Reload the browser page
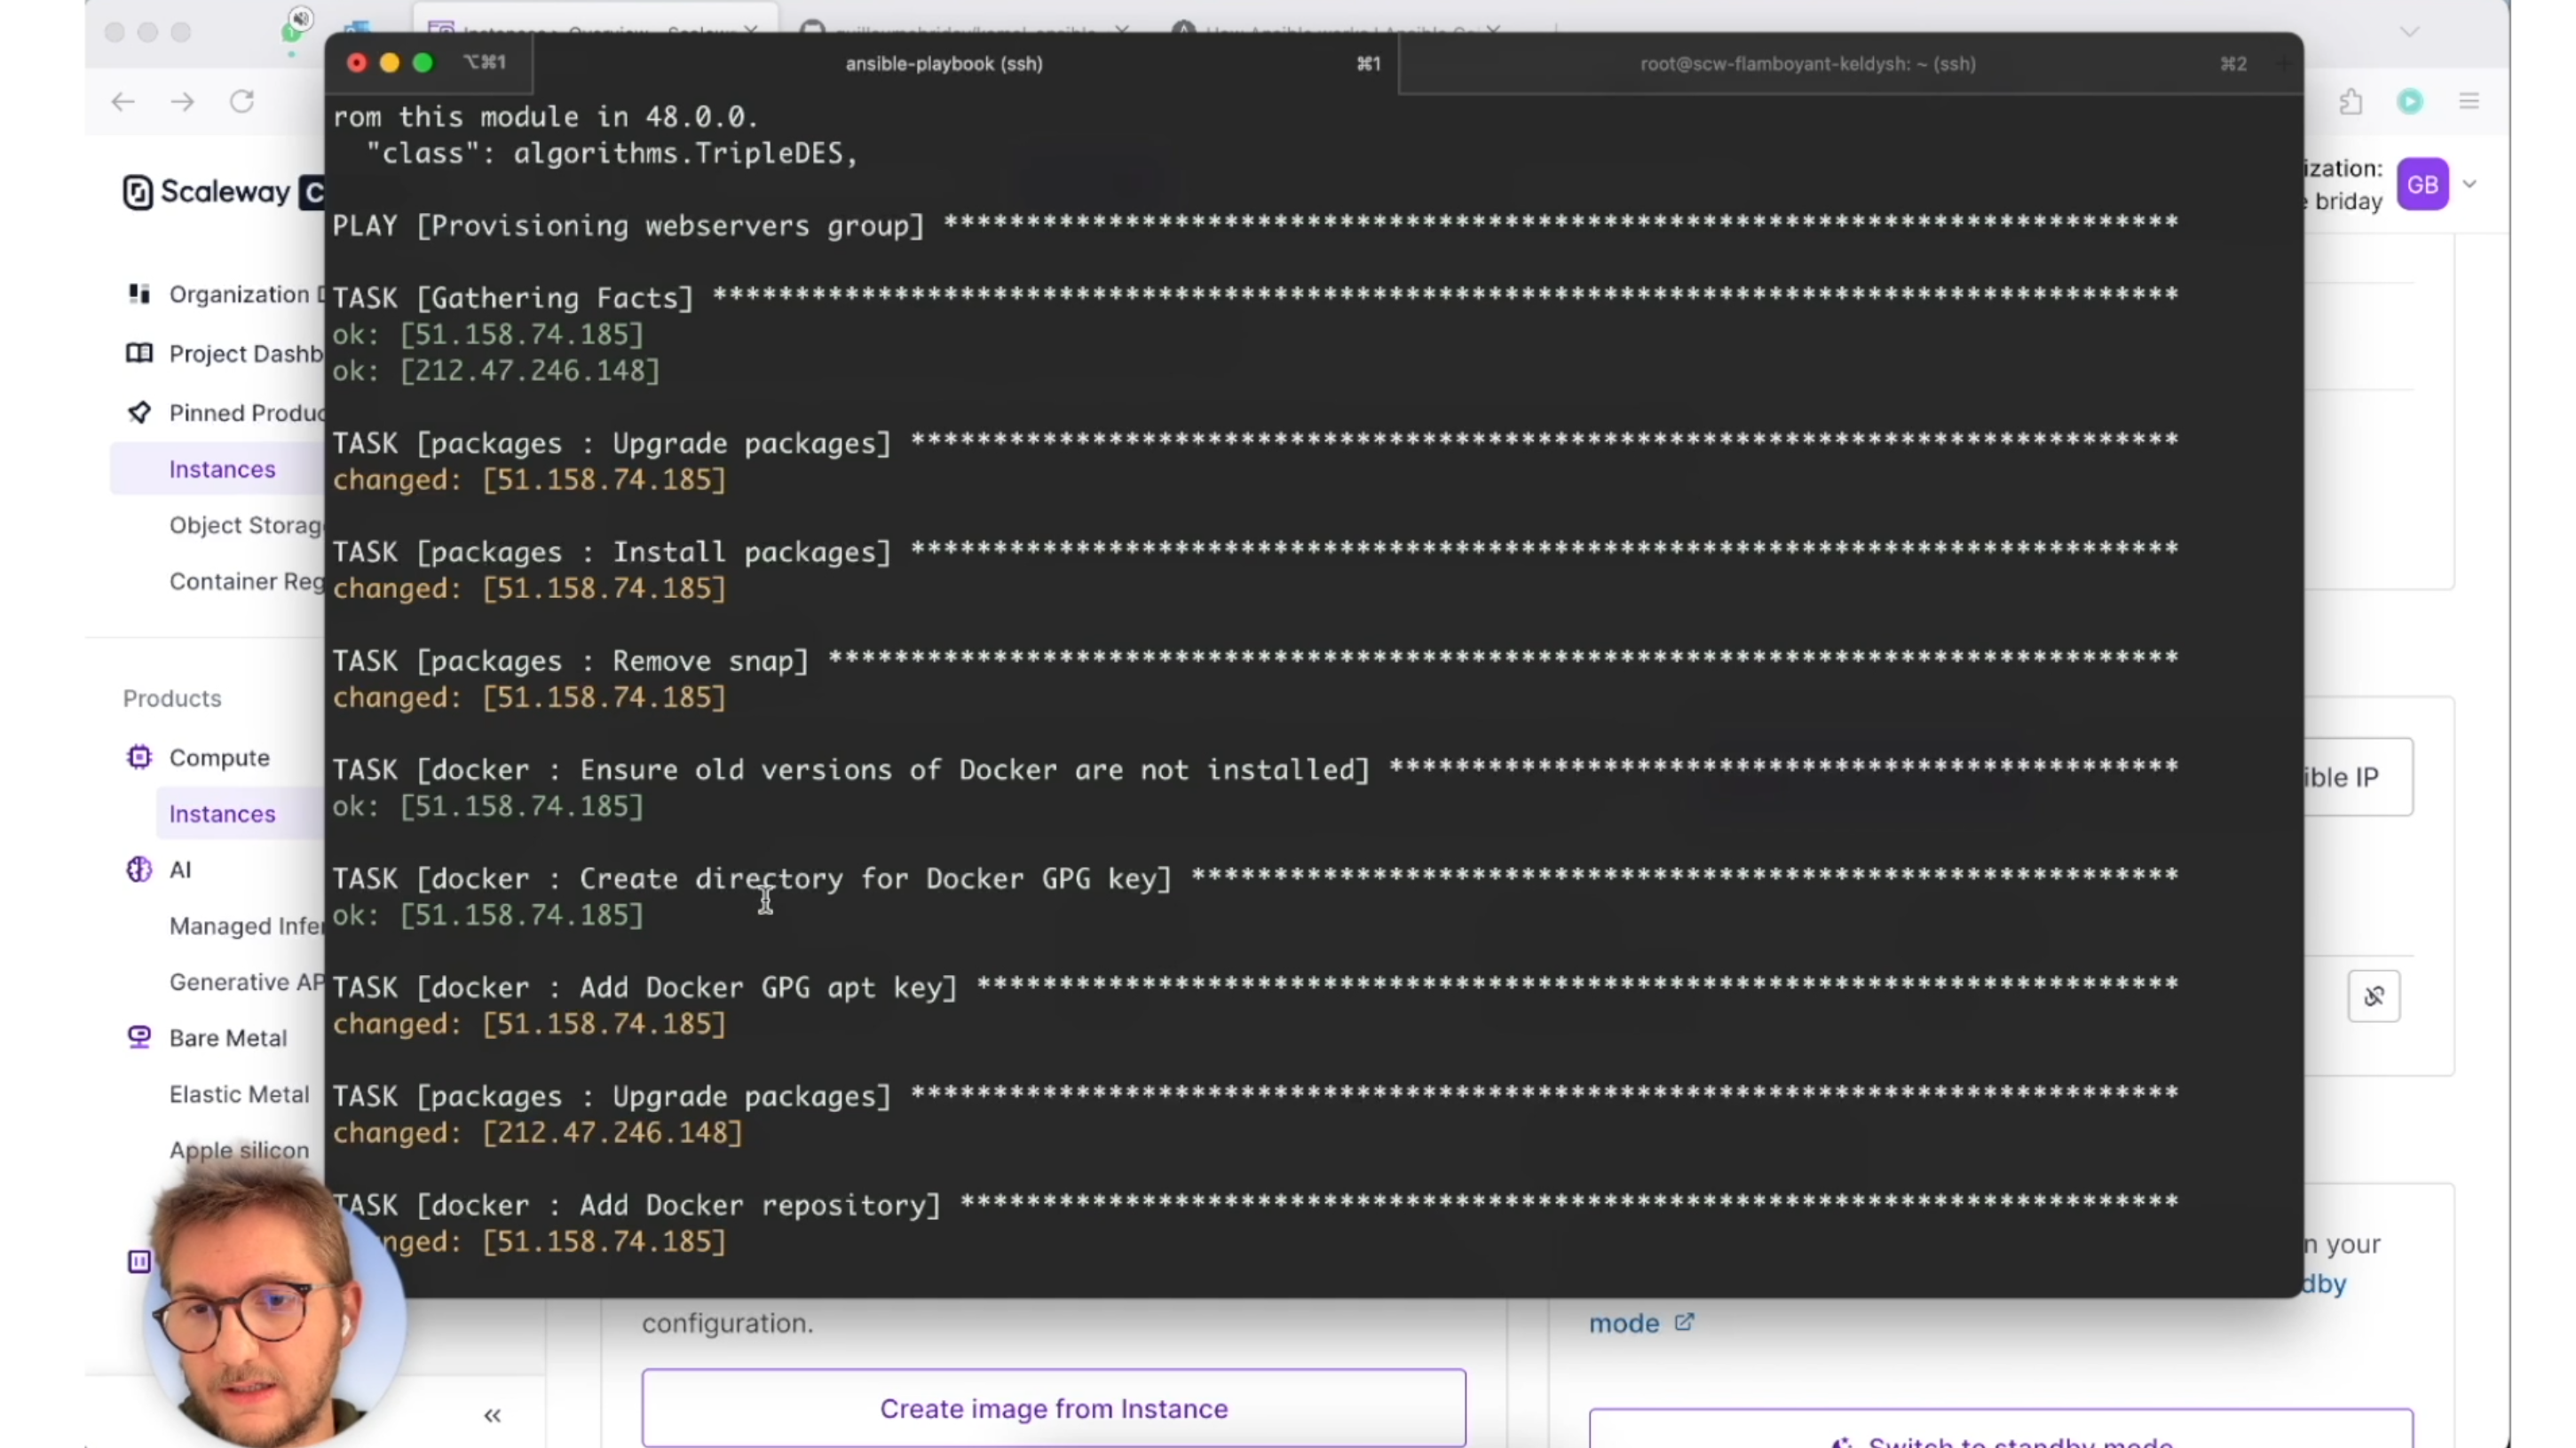The image size is (2576, 1448). [x=242, y=102]
